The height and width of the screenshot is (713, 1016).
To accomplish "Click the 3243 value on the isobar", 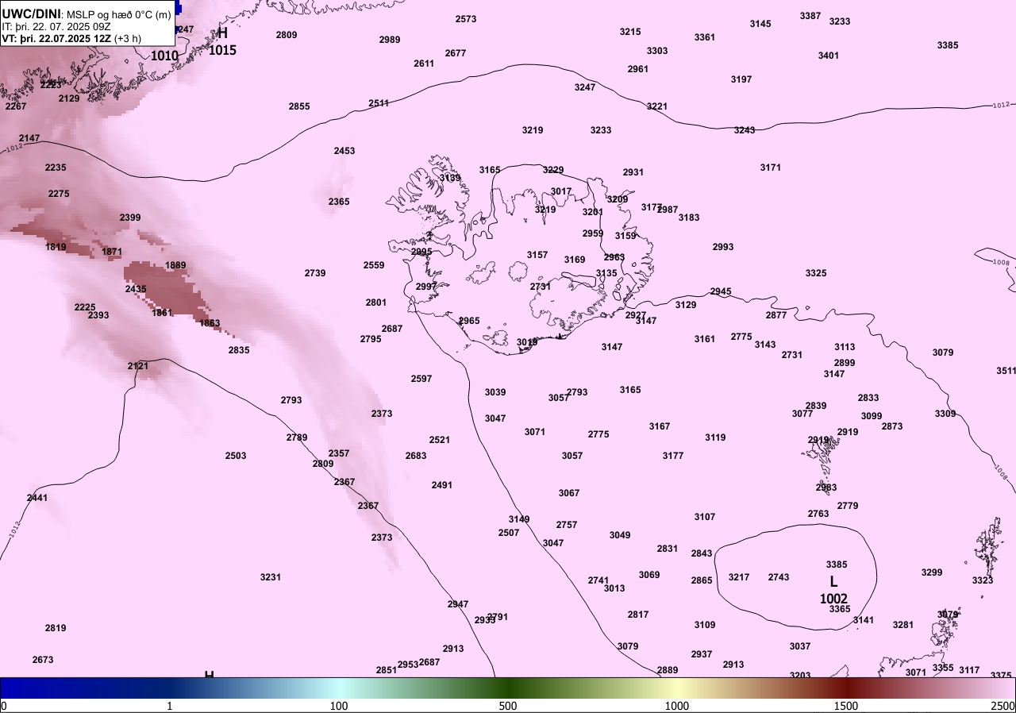I will click(x=745, y=130).
